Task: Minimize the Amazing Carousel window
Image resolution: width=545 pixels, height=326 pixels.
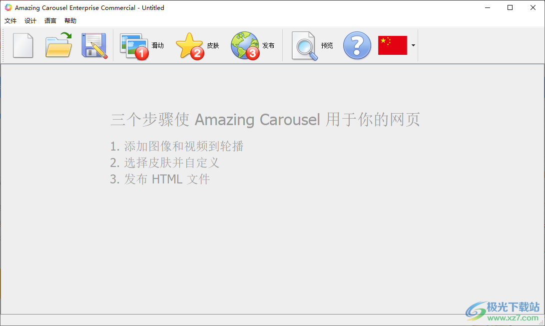Action: click(488, 7)
